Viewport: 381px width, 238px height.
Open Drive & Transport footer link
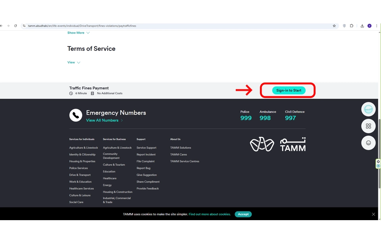[x=80, y=175]
